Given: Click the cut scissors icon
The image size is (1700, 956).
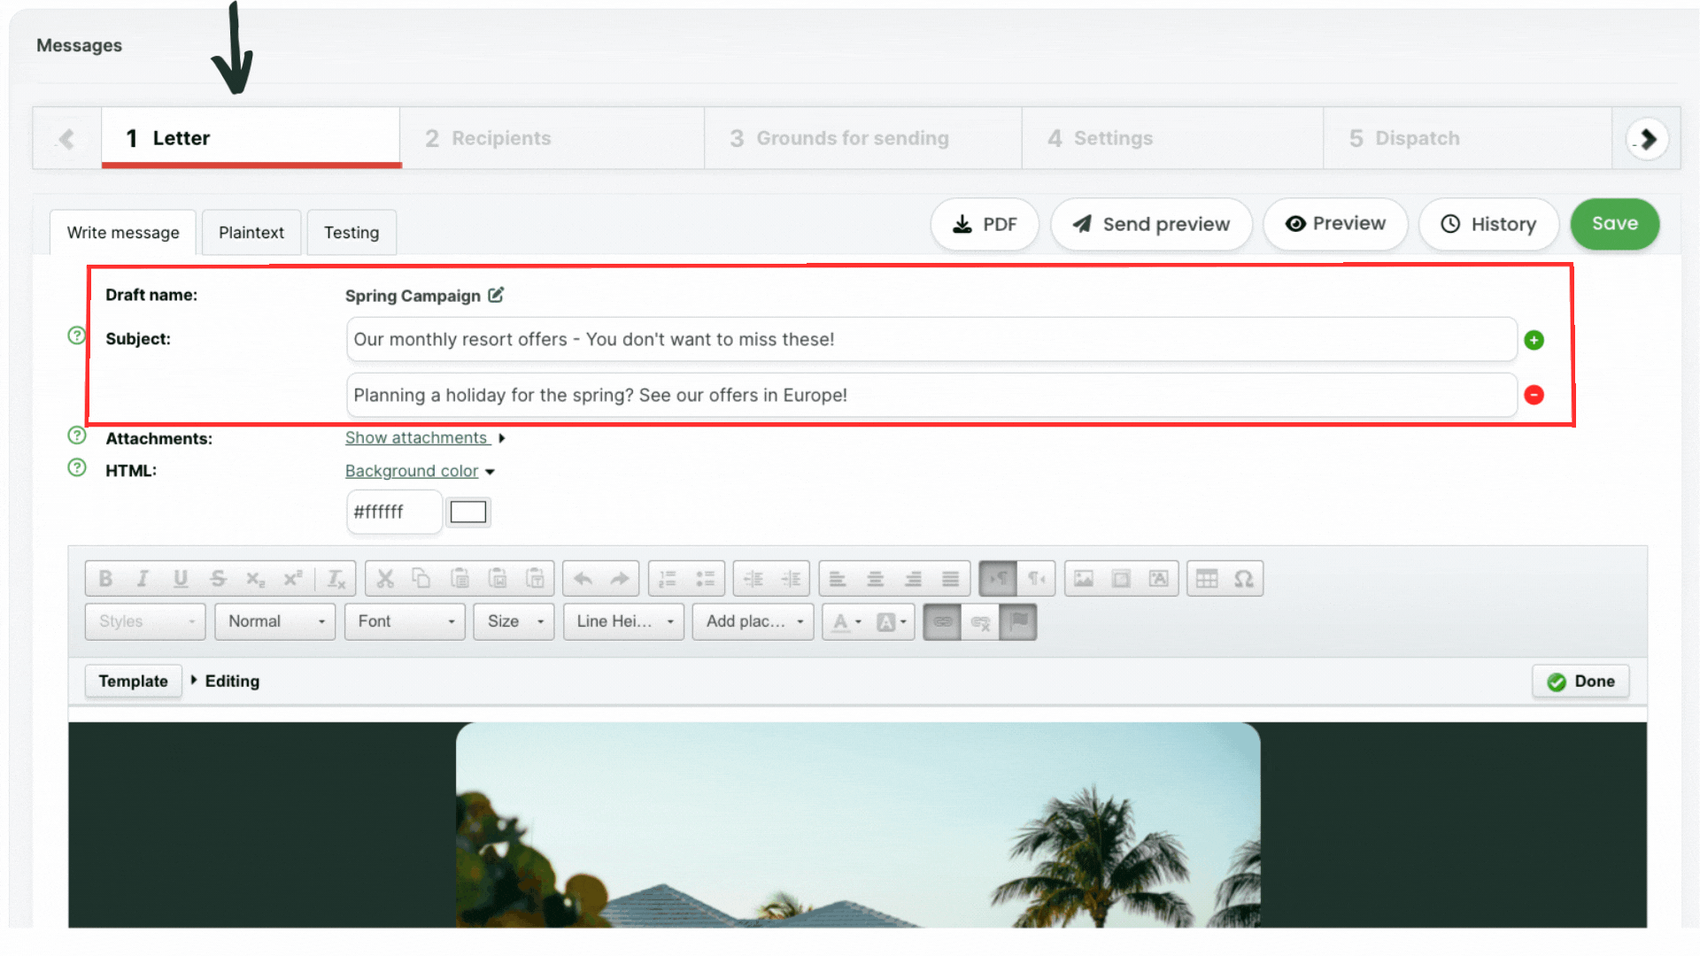Looking at the screenshot, I should coord(384,579).
